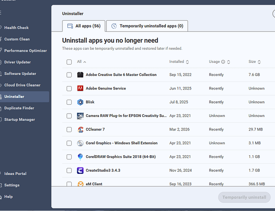The image size is (275, 211).
Task: Select the Blisk app name
Action: tap(90, 102)
